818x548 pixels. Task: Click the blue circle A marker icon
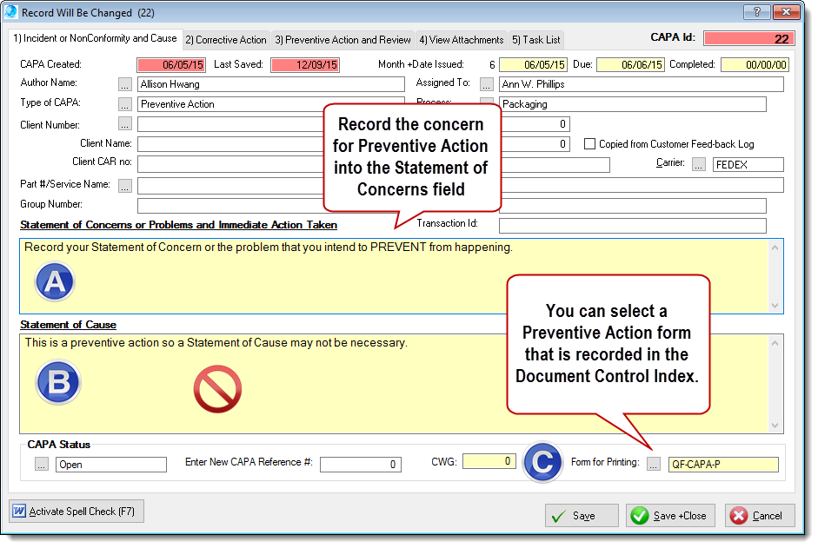coord(54,281)
